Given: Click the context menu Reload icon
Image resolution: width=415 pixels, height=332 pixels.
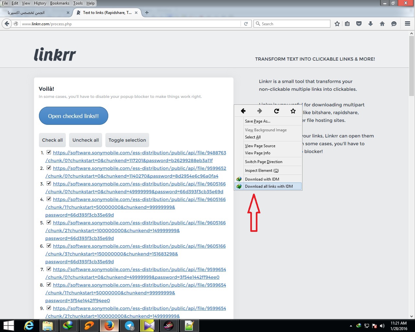Looking at the screenshot, I should click(277, 111).
